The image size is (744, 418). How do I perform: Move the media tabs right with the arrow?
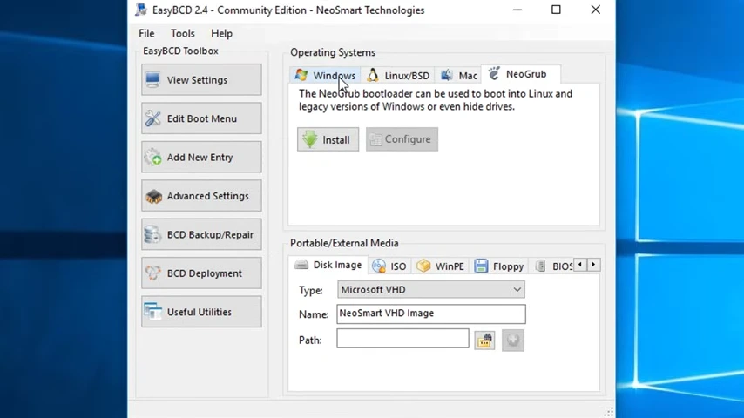click(593, 265)
